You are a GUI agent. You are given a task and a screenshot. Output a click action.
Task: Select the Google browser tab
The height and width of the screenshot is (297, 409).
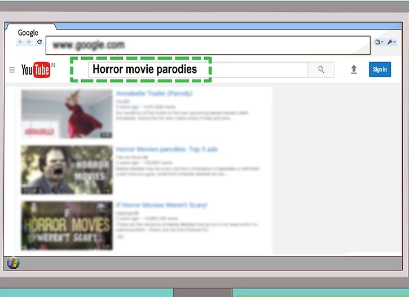point(28,33)
